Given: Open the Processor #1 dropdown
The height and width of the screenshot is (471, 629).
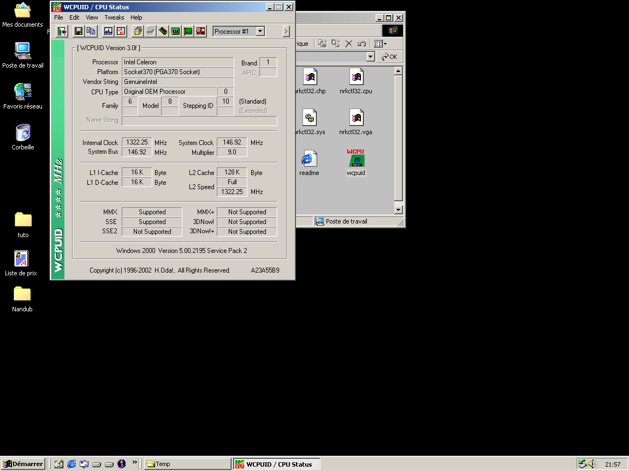Looking at the screenshot, I should 260,31.
